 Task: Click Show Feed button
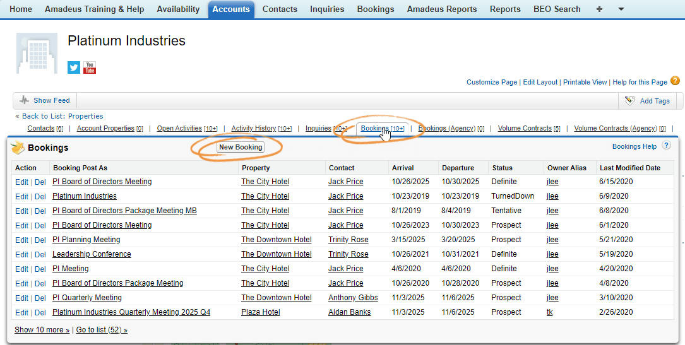[45, 100]
